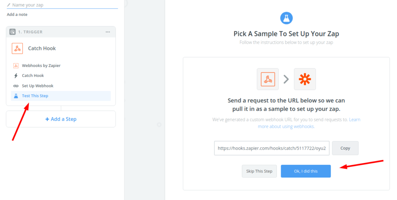397x200 pixels.
Task: Click the trigger step icon next to '1. TRIGGER'
Action: [x=12, y=32]
